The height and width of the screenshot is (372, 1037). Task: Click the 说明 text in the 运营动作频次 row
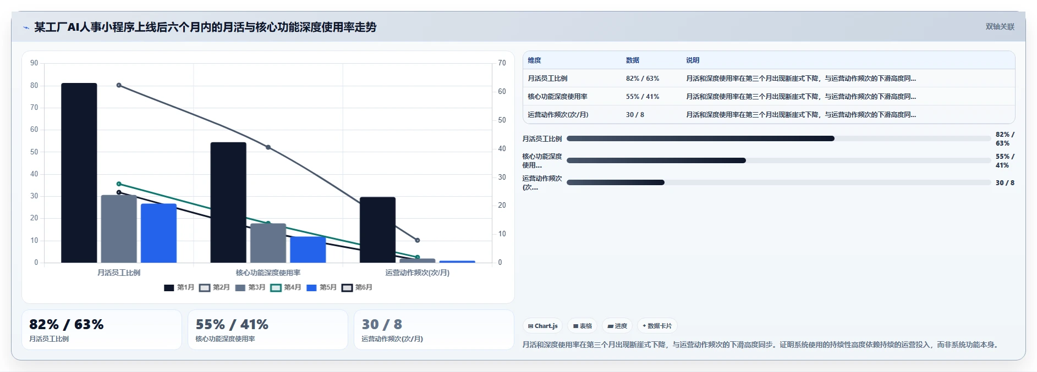[800, 115]
